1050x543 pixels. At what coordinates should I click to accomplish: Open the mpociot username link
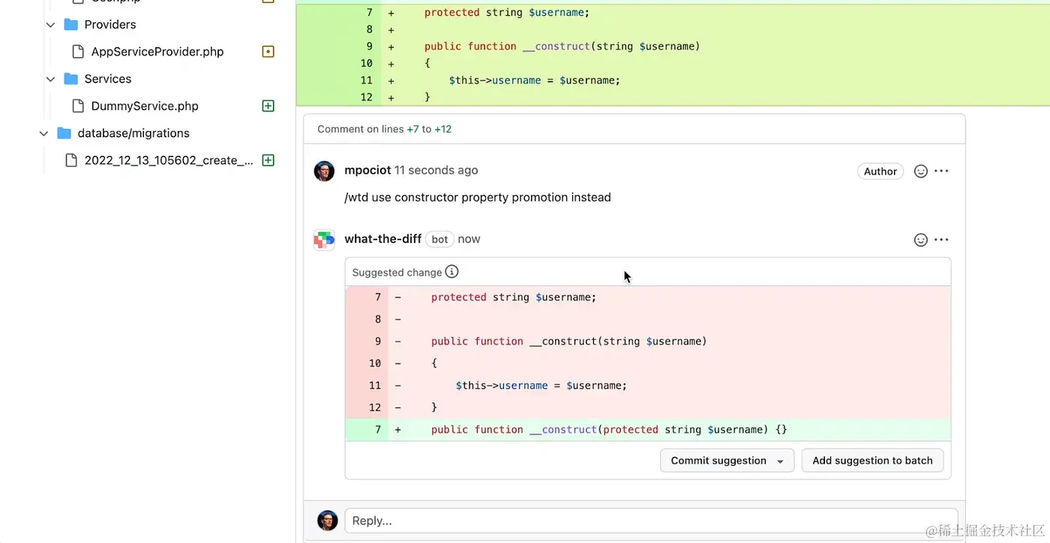[x=367, y=170]
